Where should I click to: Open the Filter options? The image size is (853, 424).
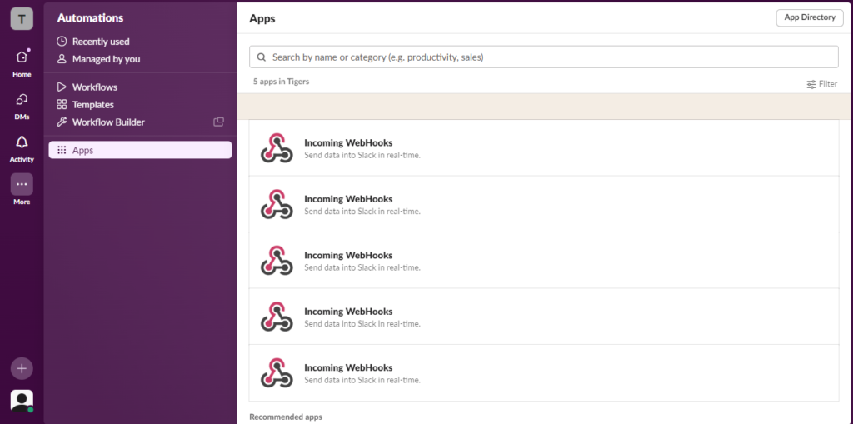[x=821, y=84]
